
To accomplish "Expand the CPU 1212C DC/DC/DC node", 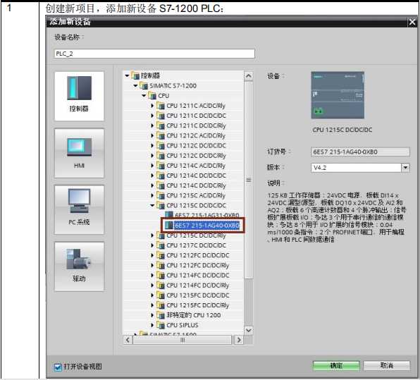I will 152,146.
